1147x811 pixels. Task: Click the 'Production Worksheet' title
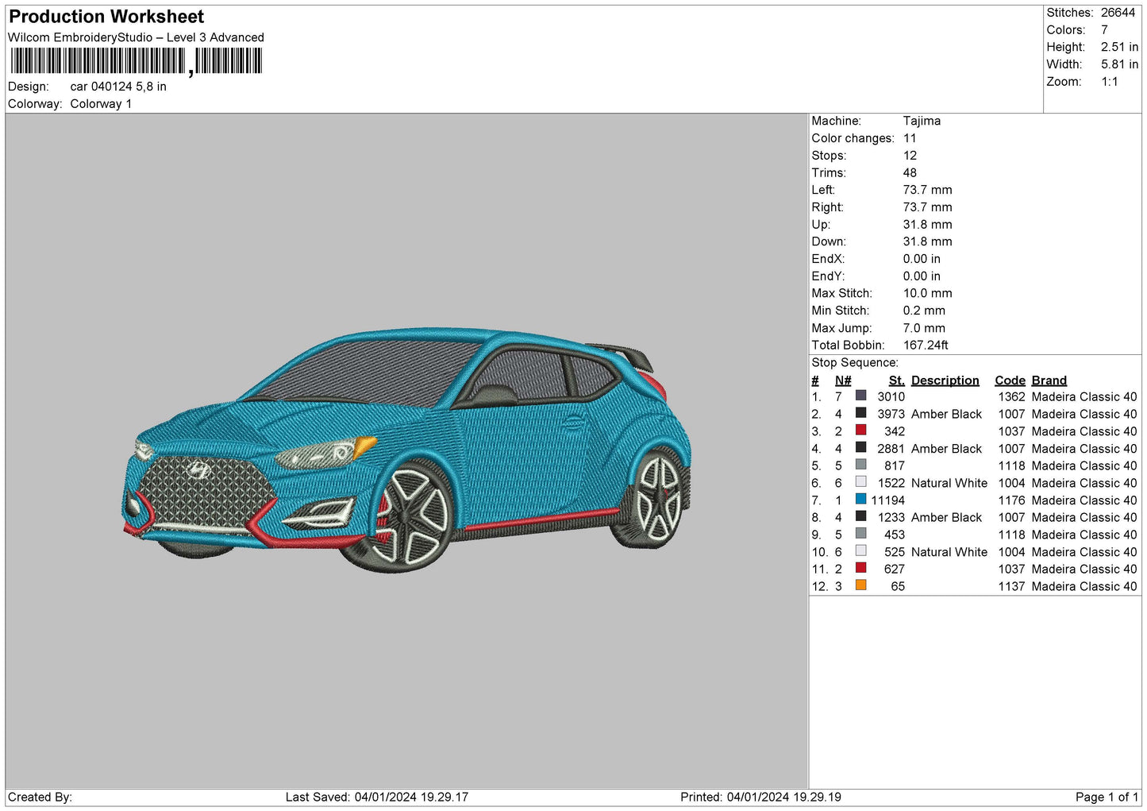pos(106,17)
